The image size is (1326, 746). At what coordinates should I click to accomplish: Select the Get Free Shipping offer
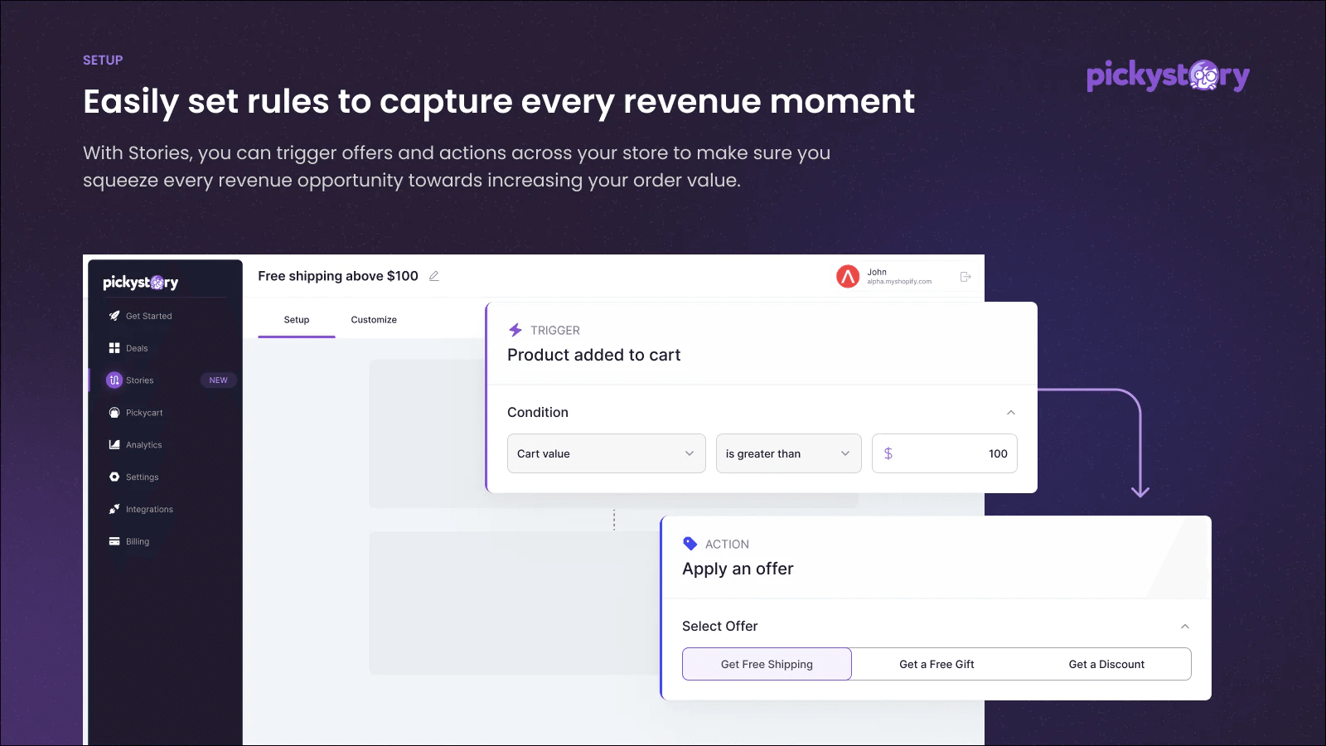tap(766, 663)
